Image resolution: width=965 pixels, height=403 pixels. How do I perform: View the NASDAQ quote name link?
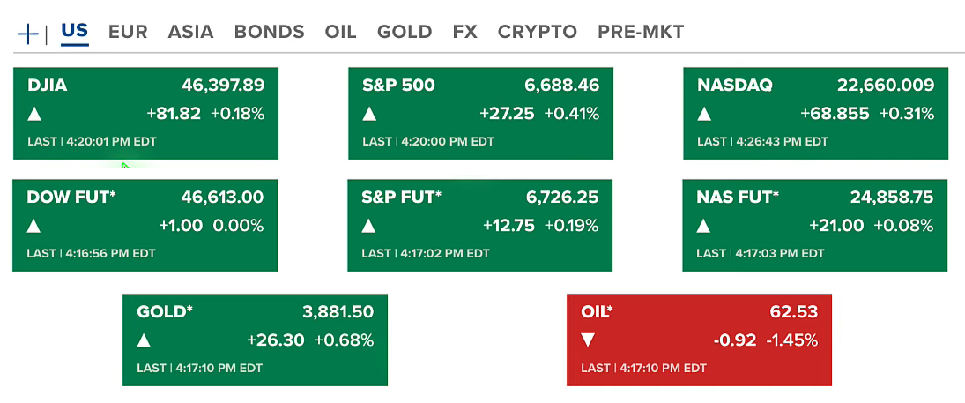(x=735, y=86)
